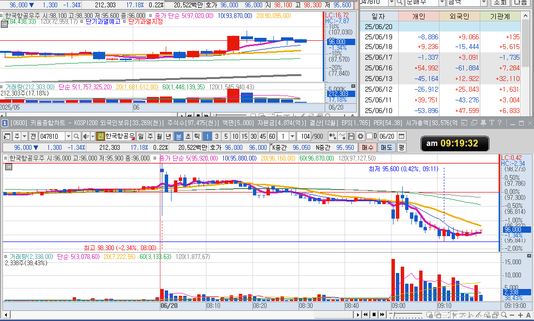This screenshot has height=321, width=534.
Task: Select the 3-minute interval button
Action: pos(217,136)
